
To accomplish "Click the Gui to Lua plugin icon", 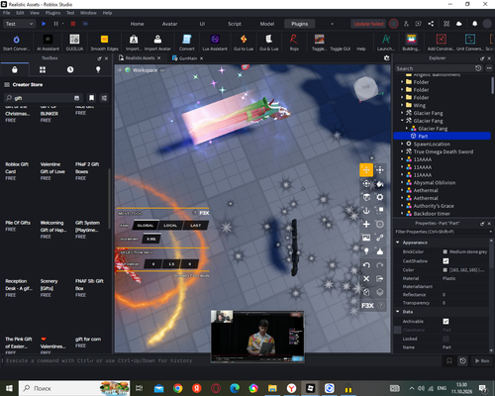I will point(244,40).
